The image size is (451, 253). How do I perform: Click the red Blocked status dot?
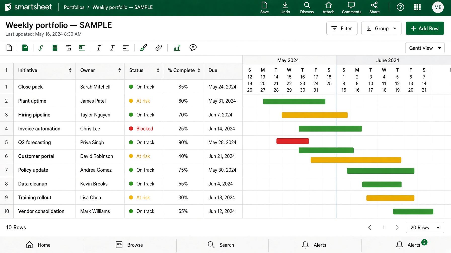click(x=131, y=129)
